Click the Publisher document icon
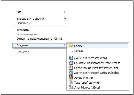This screenshot has width=134, height=95. [x=71, y=72]
